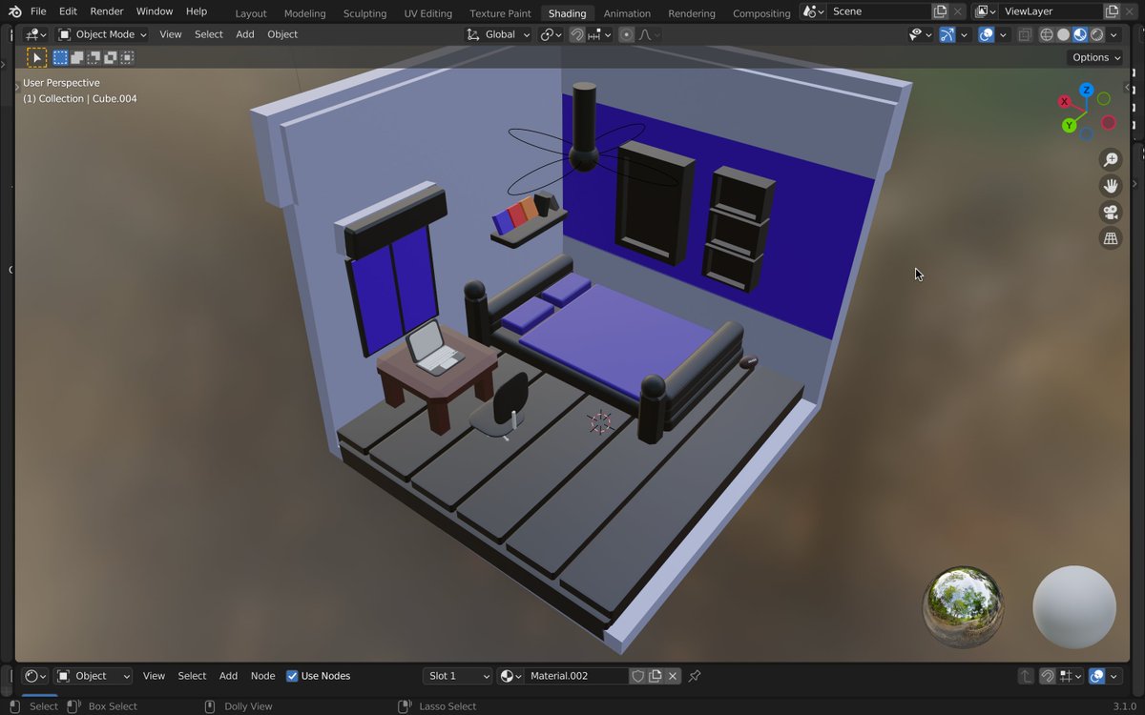Delete the ViewLayer with X icon

[x=1130, y=11]
